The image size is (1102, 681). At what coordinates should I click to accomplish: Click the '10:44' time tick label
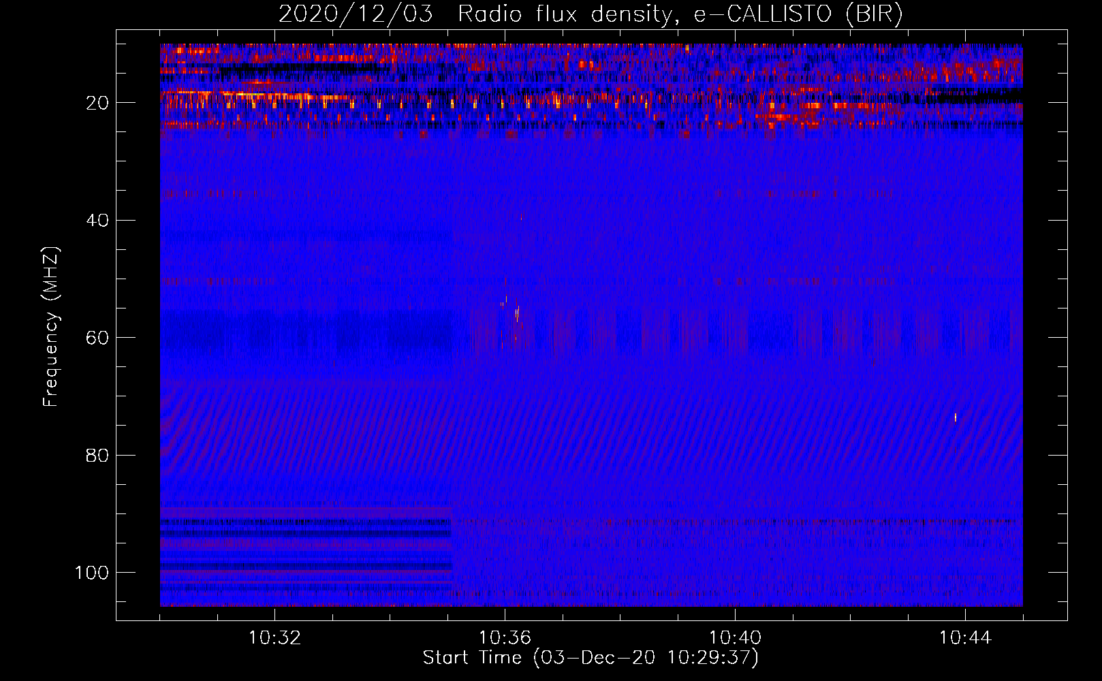965,638
